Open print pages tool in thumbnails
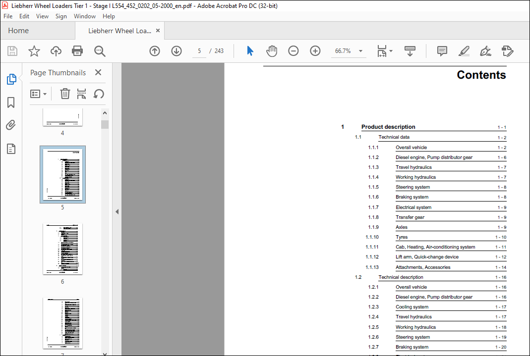Screen dimensions: 530x356 [x=81, y=94]
